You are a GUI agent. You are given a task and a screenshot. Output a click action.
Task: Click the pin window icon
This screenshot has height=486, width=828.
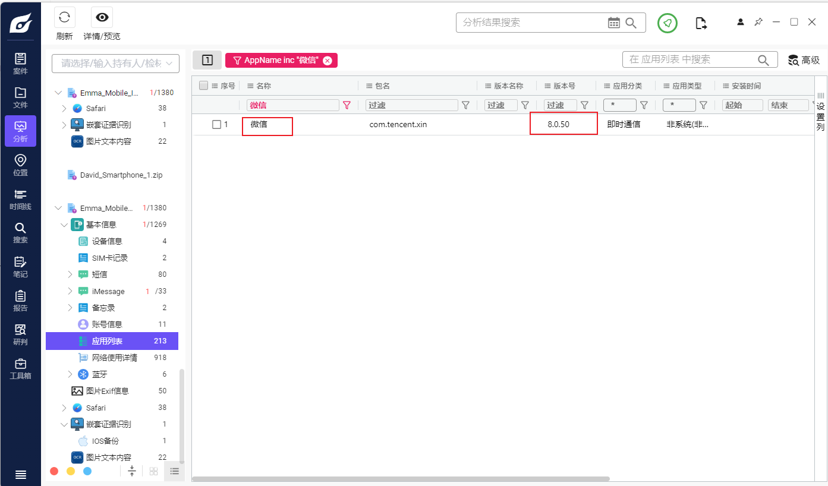758,22
